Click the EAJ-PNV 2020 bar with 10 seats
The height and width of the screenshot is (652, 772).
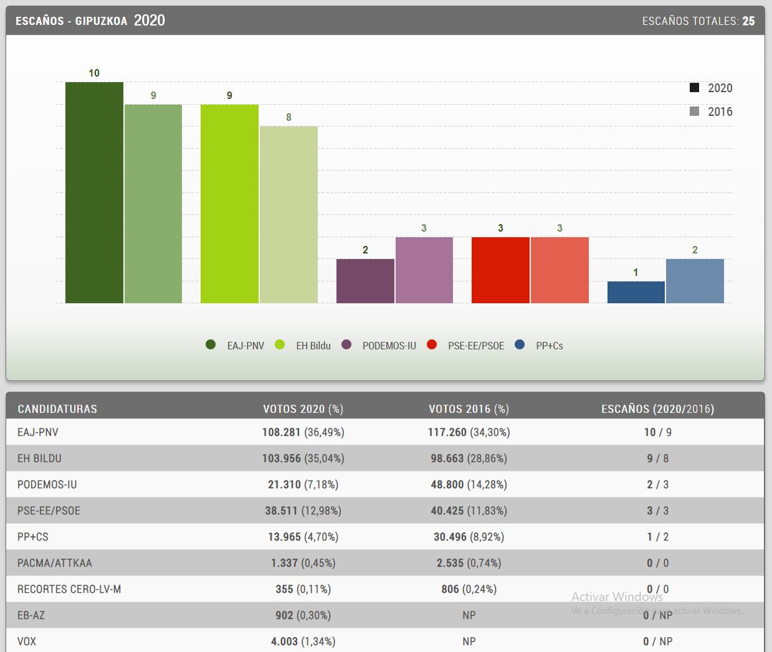[x=94, y=192]
